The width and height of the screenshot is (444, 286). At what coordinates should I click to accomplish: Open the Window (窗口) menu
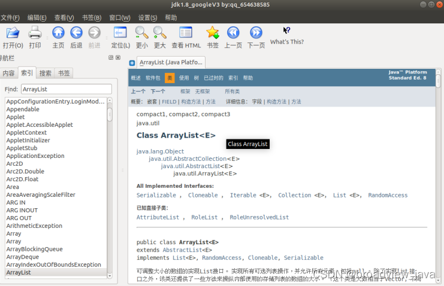click(120, 18)
